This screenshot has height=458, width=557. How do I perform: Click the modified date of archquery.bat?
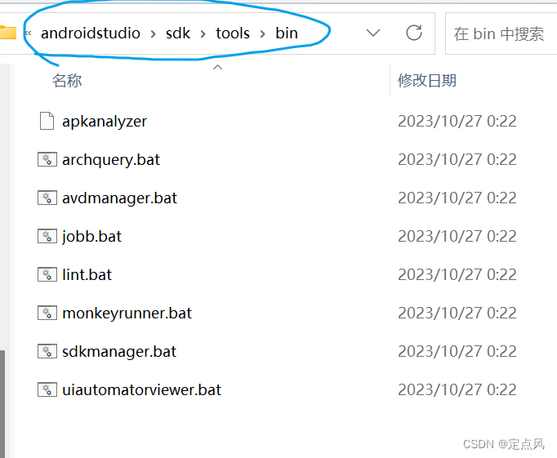457,160
